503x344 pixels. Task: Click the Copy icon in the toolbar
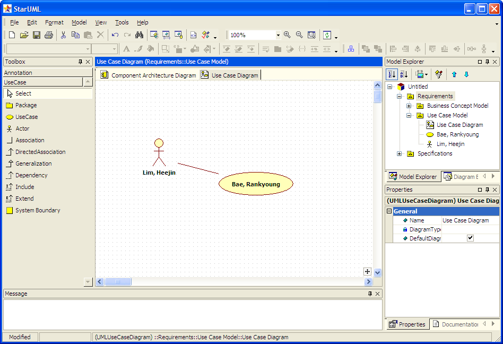click(75, 35)
